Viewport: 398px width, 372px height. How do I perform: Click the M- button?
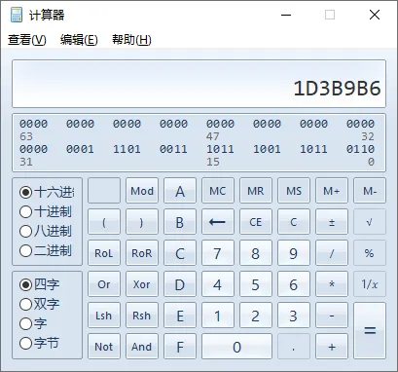(370, 191)
